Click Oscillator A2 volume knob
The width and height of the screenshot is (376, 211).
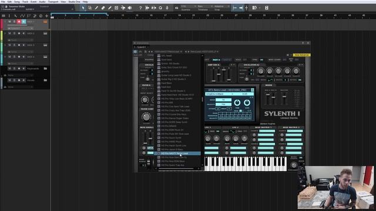(x=261, y=71)
